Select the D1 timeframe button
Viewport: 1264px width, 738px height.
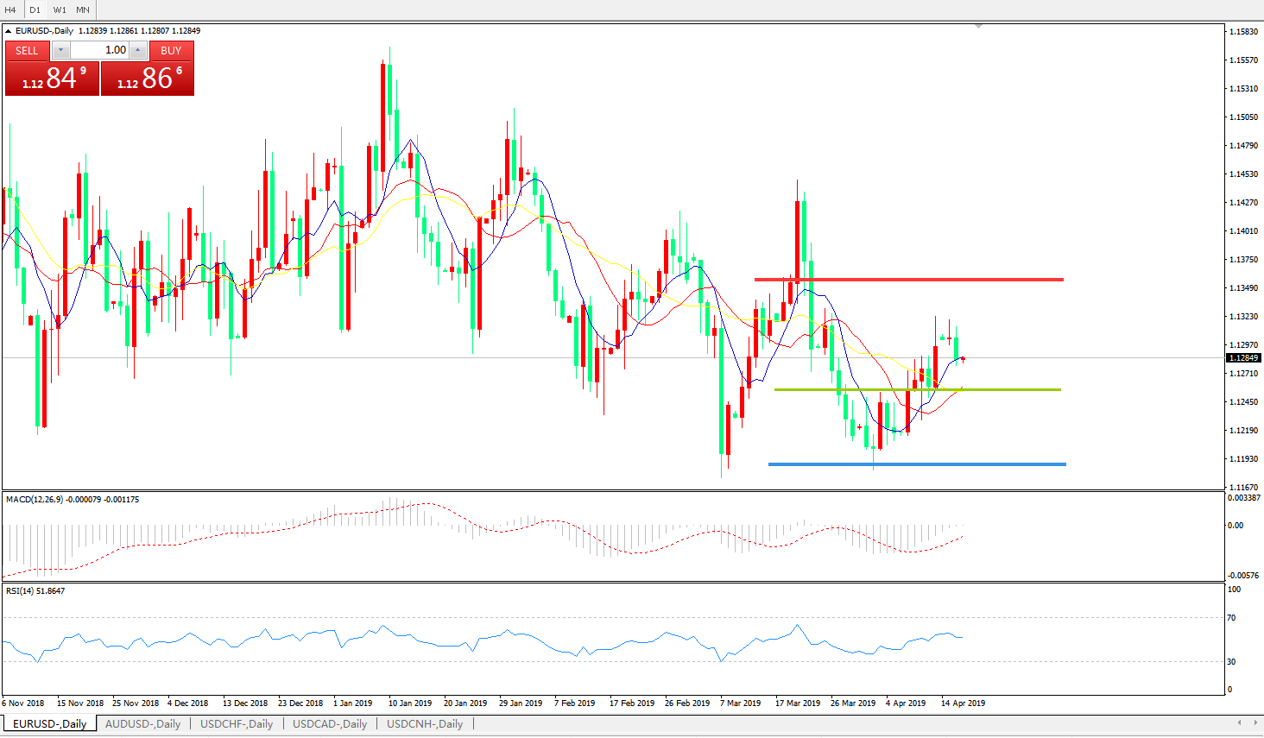[x=35, y=9]
